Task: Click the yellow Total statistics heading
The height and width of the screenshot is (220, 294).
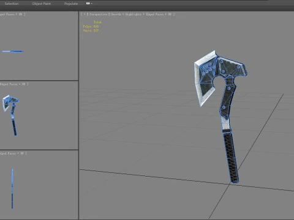Action: pos(98,22)
